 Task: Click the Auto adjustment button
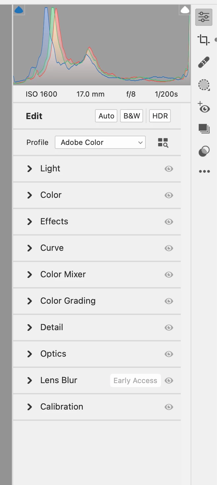(106, 116)
